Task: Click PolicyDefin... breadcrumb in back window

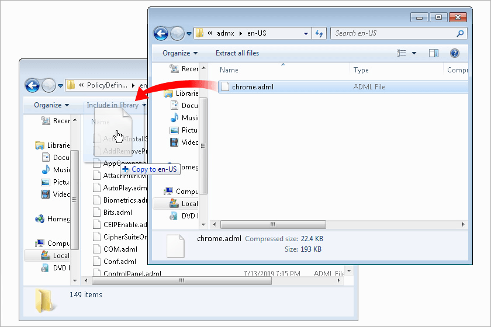Action: point(107,85)
